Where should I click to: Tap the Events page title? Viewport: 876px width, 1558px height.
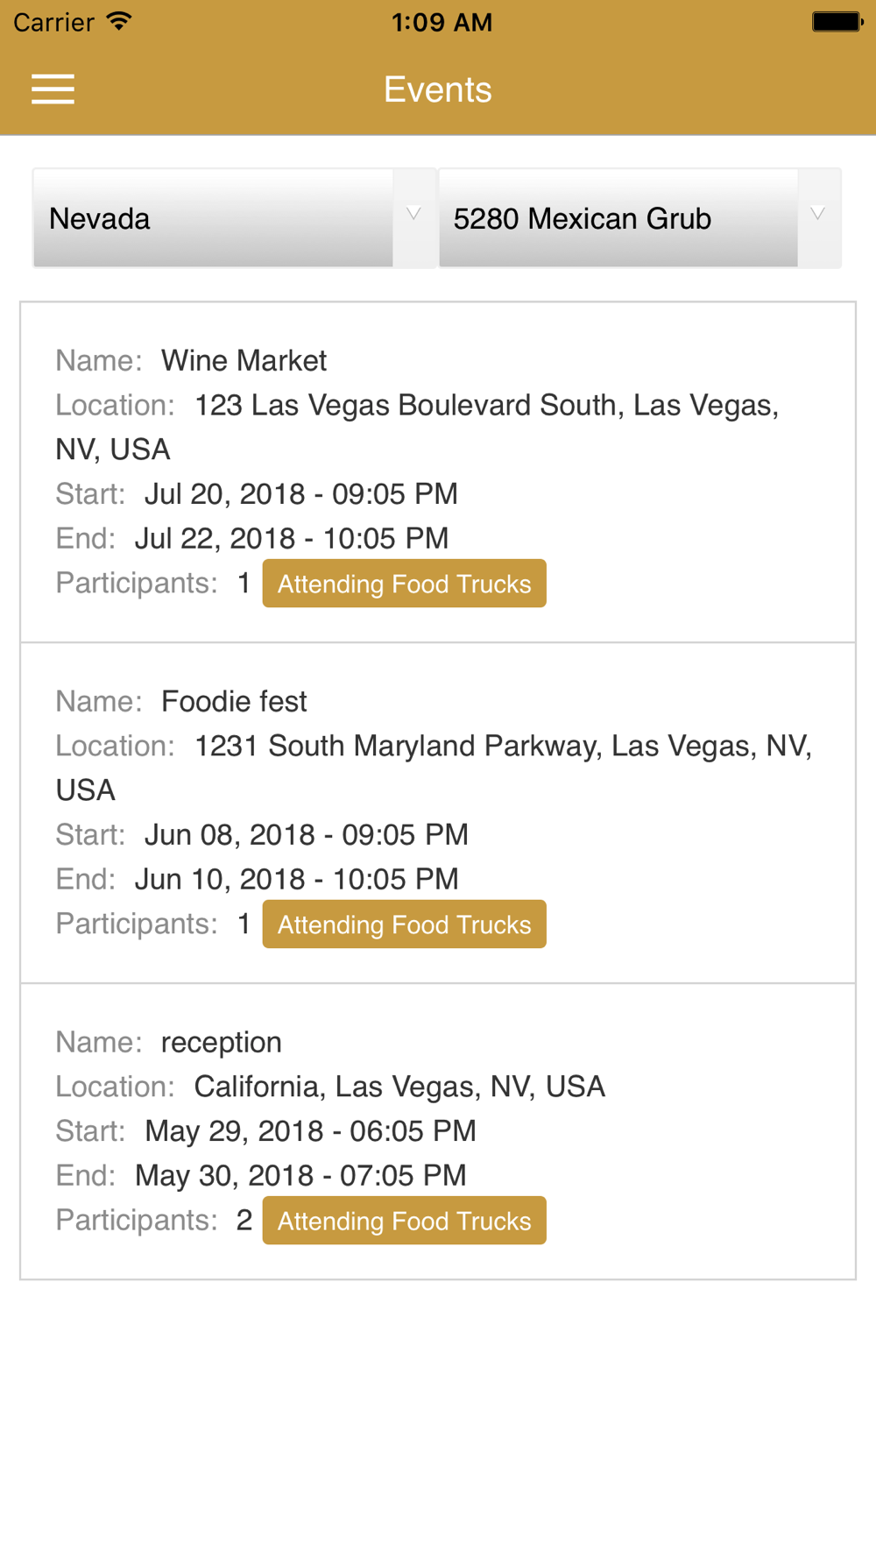tap(438, 89)
